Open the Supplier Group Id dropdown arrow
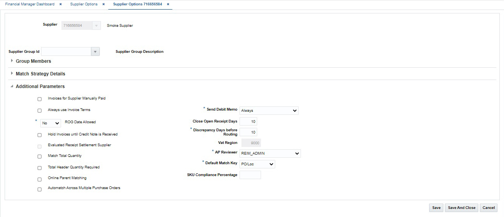The width and height of the screenshot is (504, 217). pyautogui.click(x=95, y=52)
